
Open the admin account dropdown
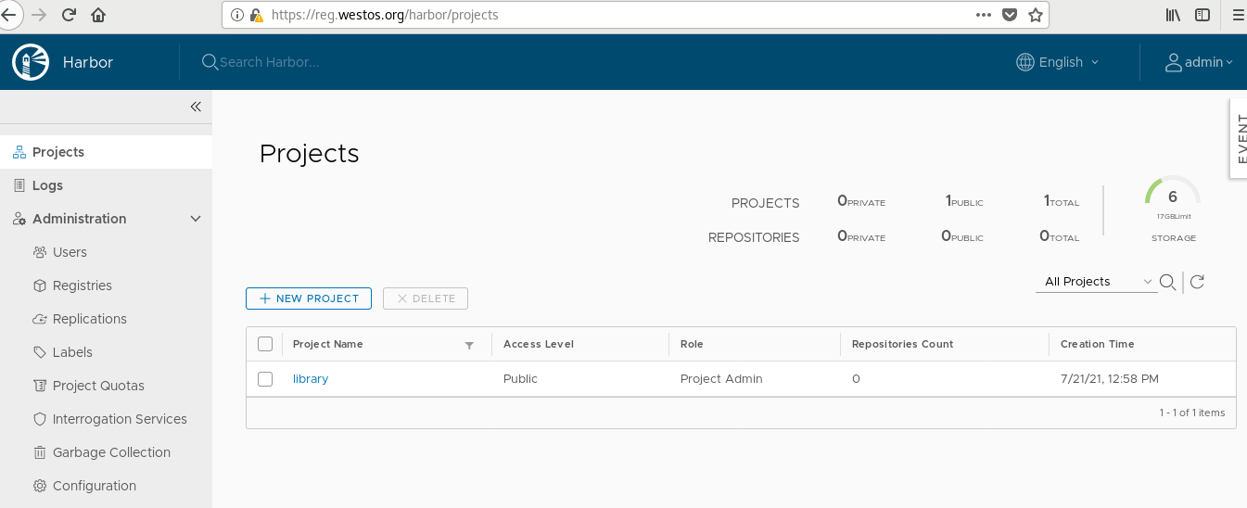[1199, 62]
